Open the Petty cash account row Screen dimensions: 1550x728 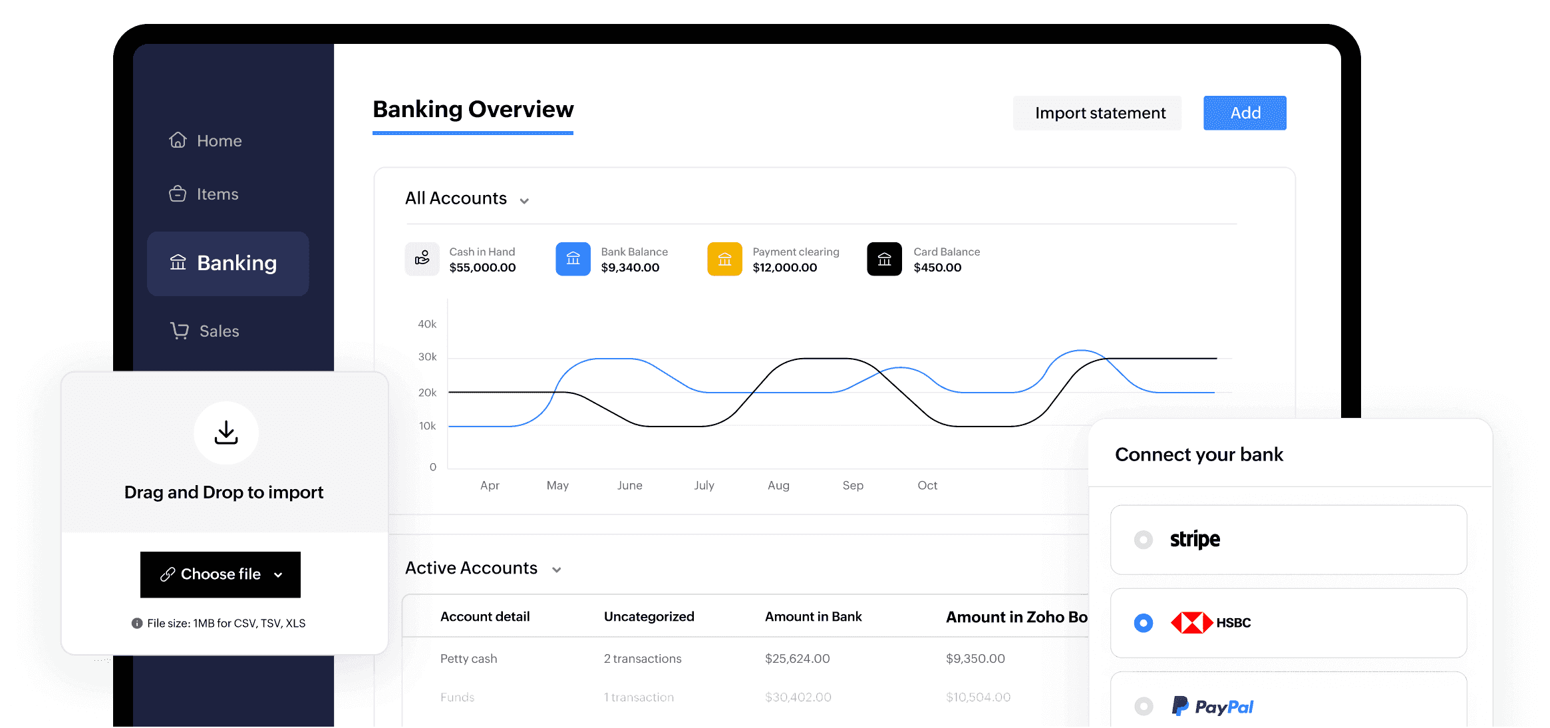(468, 658)
